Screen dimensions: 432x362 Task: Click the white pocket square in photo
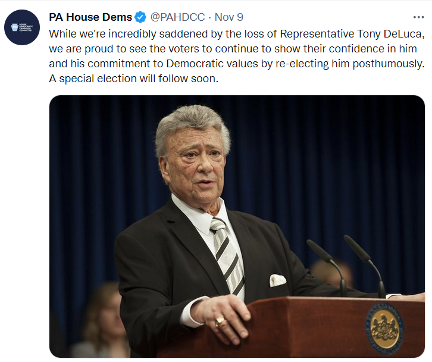pos(277,280)
